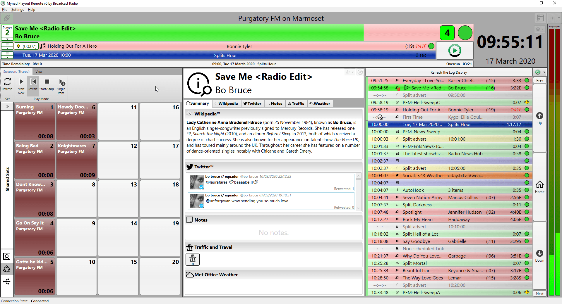Toggle the green status circle on Beautiful Liar row
The image size is (562, 304).
[527, 270]
